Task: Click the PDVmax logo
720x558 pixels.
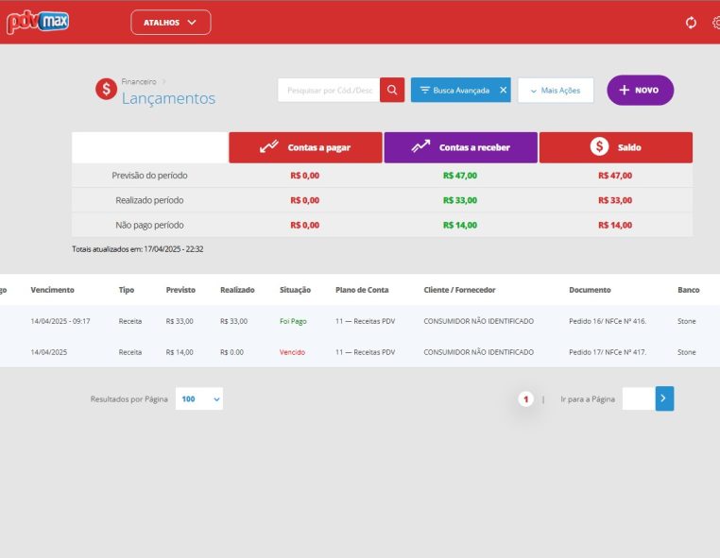Action: 38,21
